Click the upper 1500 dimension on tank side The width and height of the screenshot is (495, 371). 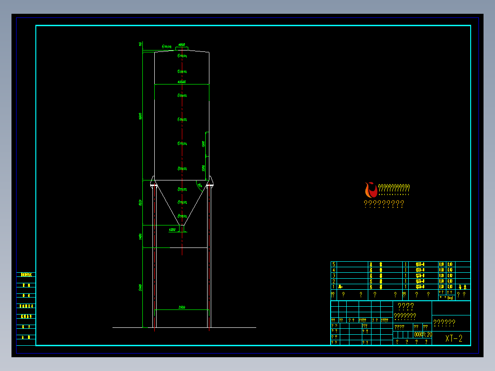[x=203, y=144]
